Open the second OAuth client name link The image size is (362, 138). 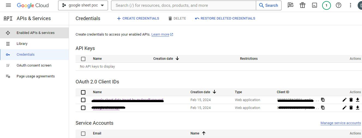point(109,108)
